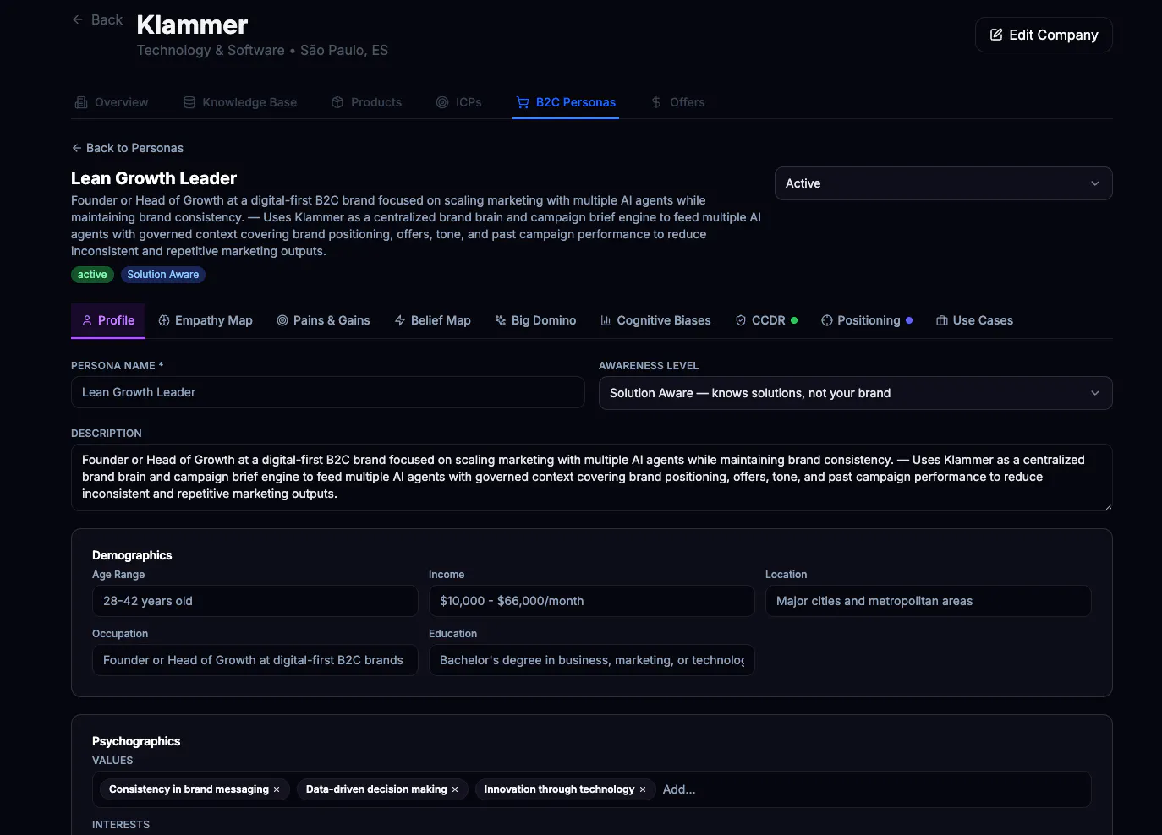Click the Back to Personas link
The width and height of the screenshot is (1162, 835).
[128, 148]
